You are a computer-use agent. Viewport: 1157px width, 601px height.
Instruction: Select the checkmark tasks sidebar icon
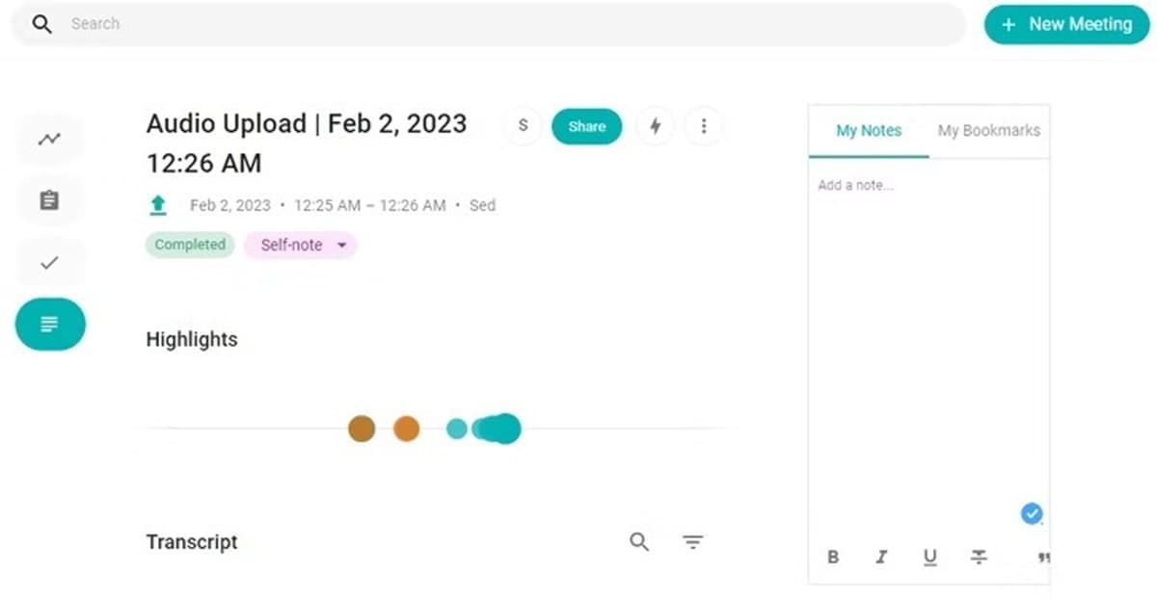tap(49, 262)
